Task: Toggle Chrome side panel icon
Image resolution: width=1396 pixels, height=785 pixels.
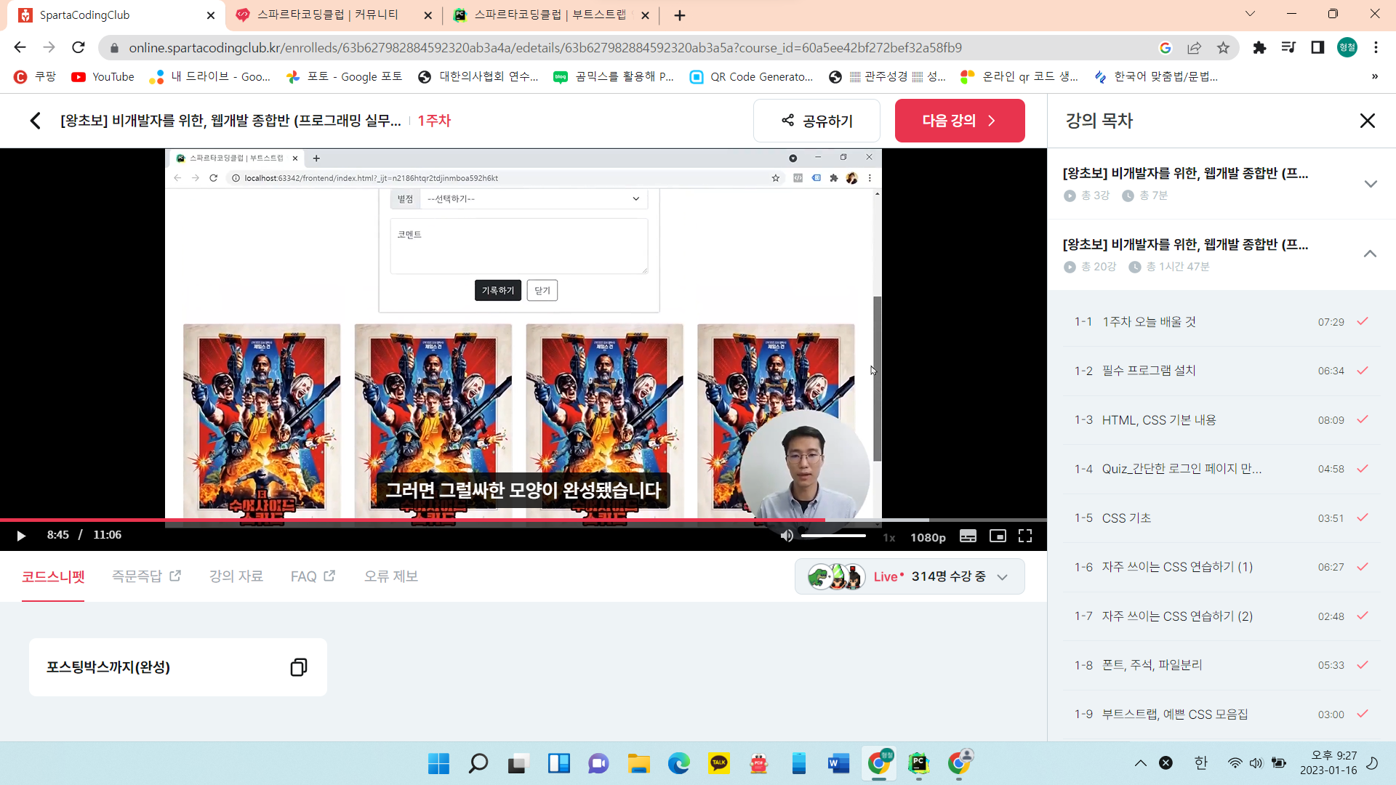Action: (x=1317, y=47)
